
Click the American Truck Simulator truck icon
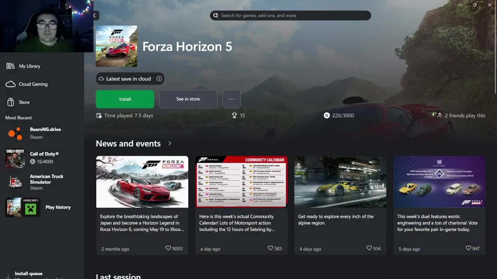(15, 182)
